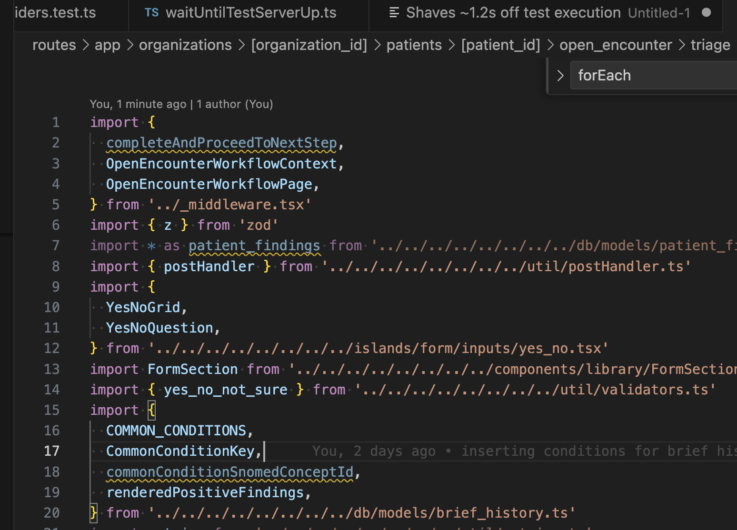Click the opening brace on line 15
This screenshot has width=737, height=530.
pyautogui.click(x=151, y=410)
